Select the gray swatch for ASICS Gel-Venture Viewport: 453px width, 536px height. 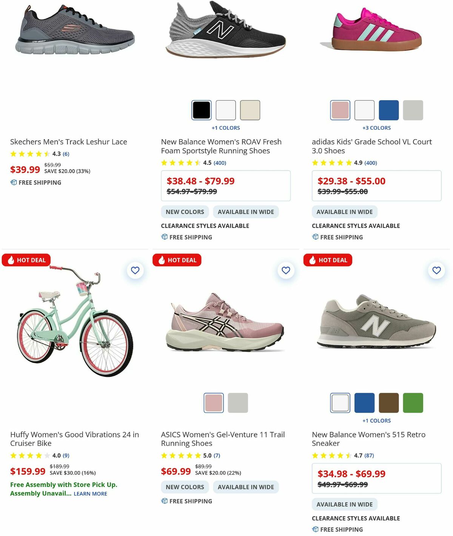click(238, 402)
